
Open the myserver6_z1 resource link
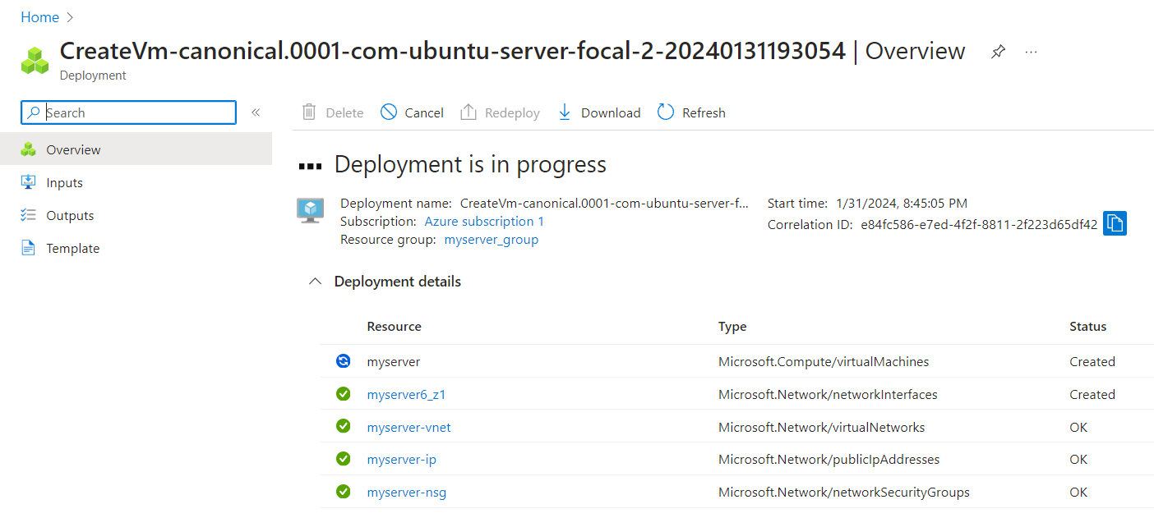pos(407,394)
